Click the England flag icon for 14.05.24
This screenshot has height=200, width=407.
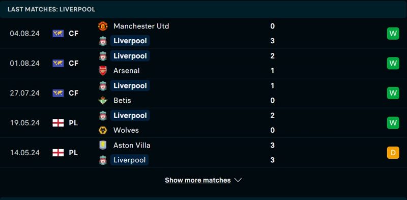click(58, 153)
